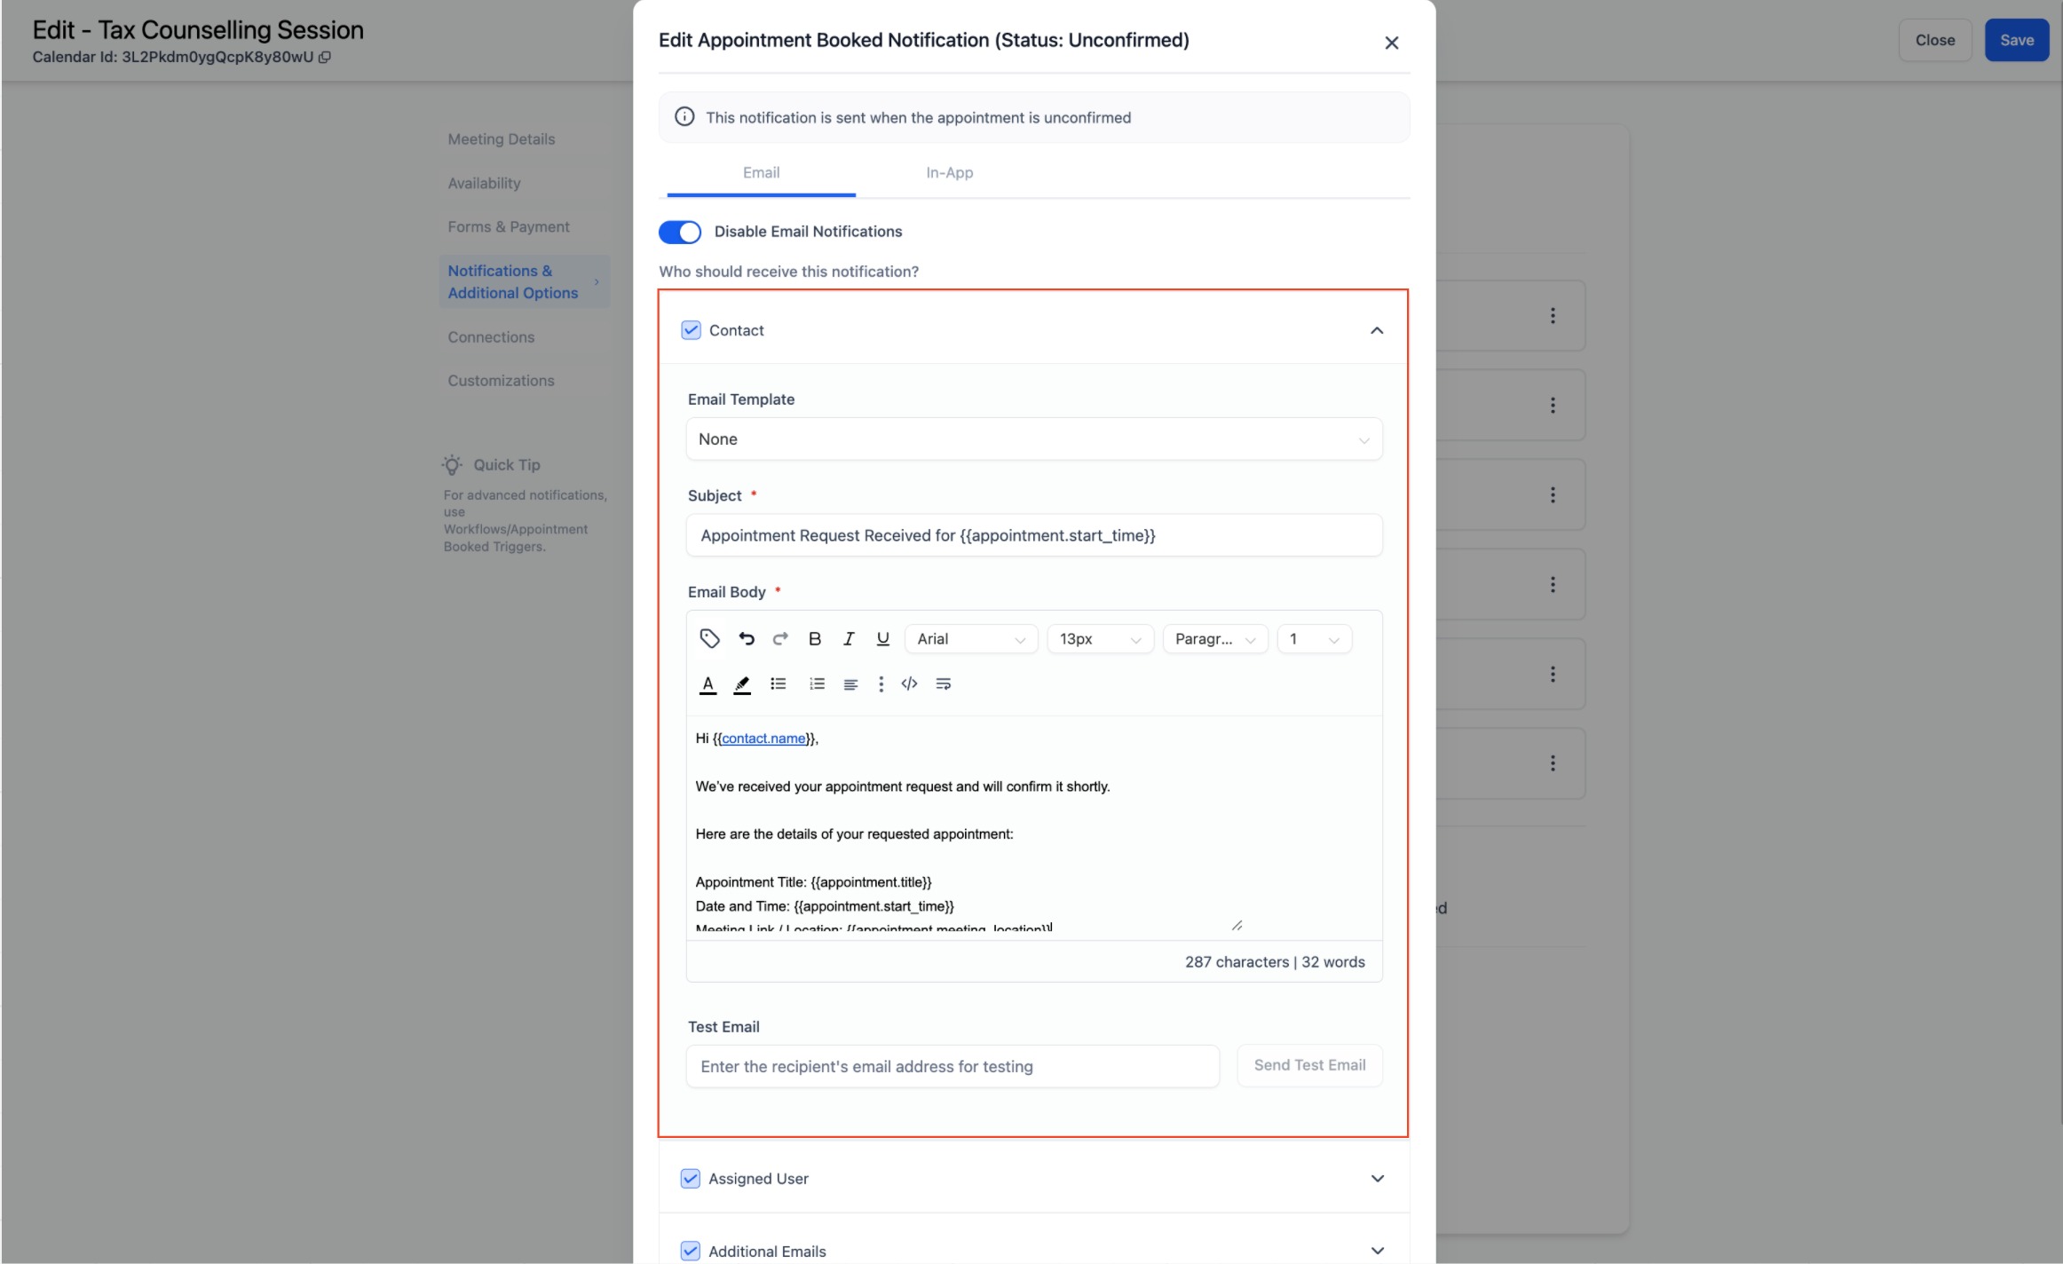Screen dimensions: 2063x1264
Task: Uncheck the Assigned User checkbox
Action: [x=690, y=1178]
